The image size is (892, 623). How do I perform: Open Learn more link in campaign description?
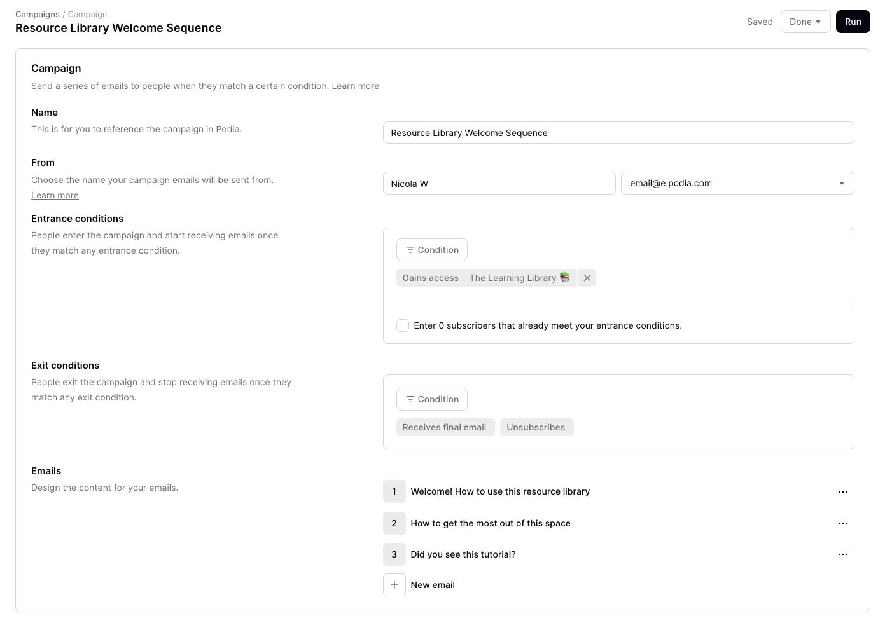pos(355,86)
